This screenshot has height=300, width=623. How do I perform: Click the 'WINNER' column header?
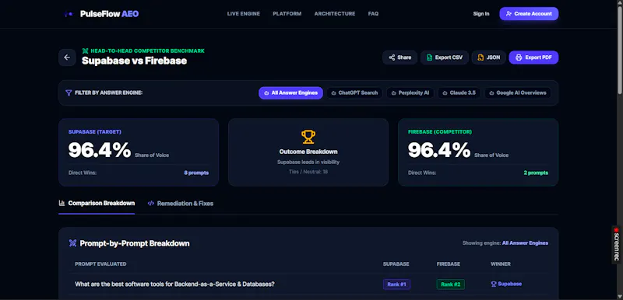501,264
